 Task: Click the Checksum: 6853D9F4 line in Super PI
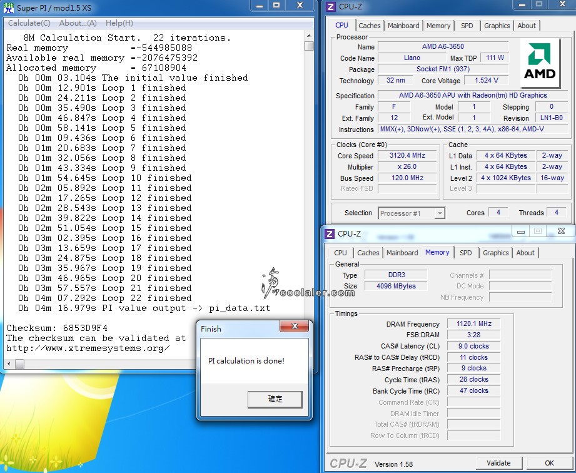pos(57,328)
